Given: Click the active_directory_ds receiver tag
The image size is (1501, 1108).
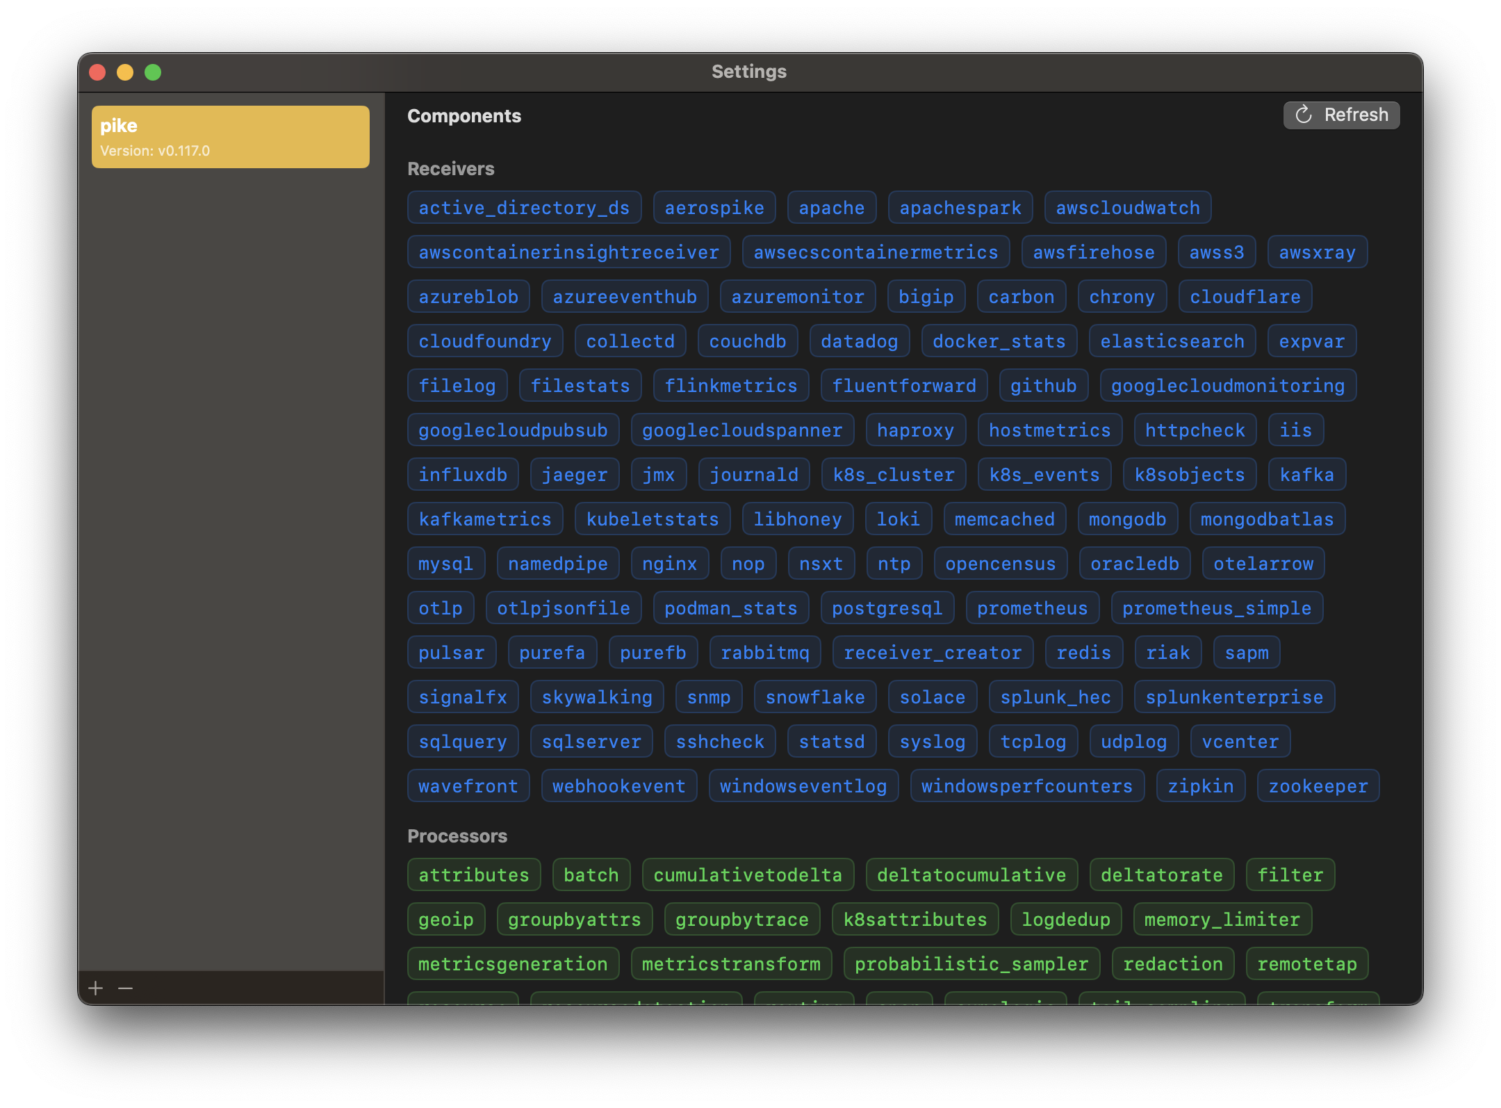Looking at the screenshot, I should click(x=524, y=208).
